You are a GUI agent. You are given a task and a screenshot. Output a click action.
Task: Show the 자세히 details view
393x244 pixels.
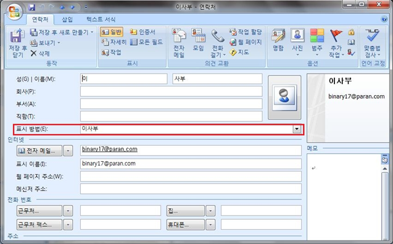pos(114,42)
